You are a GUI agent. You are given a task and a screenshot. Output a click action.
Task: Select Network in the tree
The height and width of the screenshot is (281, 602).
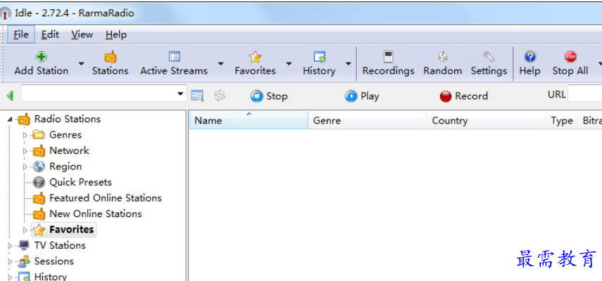tap(69, 150)
